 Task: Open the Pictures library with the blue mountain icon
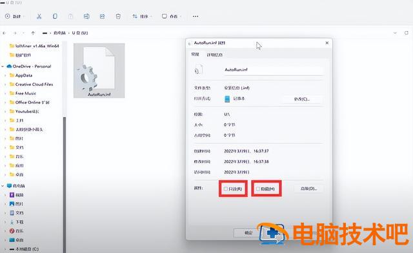click(16, 204)
